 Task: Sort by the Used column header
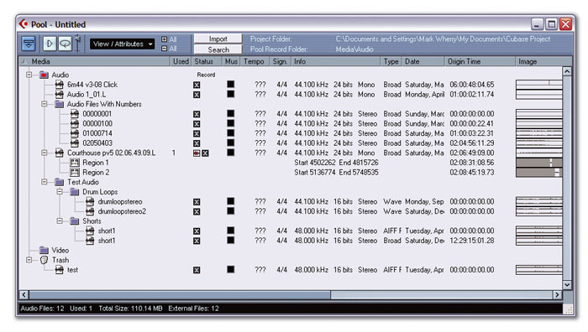pyautogui.click(x=181, y=61)
